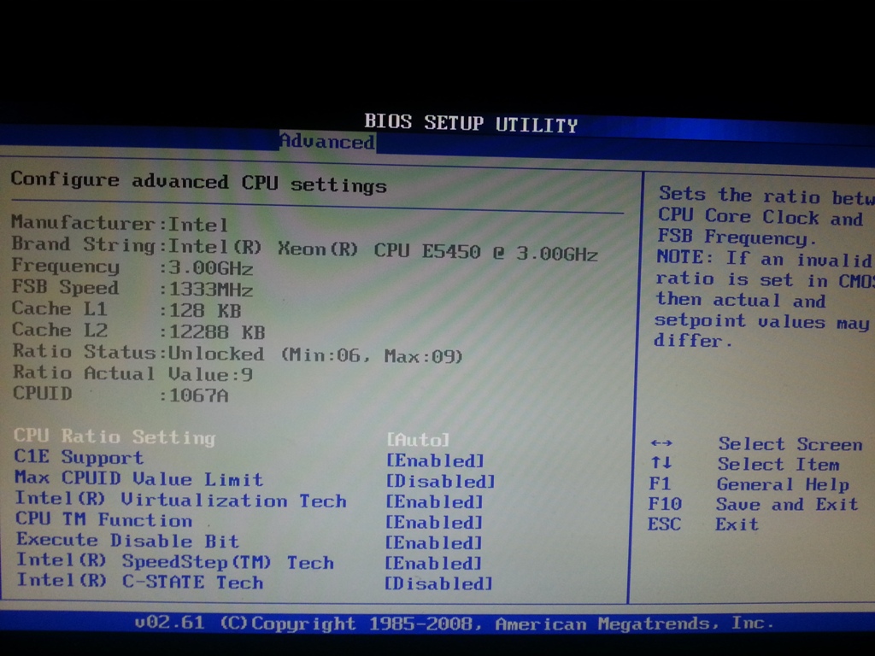Image resolution: width=875 pixels, height=656 pixels.
Task: Select the CPU Ratio Setting option
Action: [x=115, y=436]
